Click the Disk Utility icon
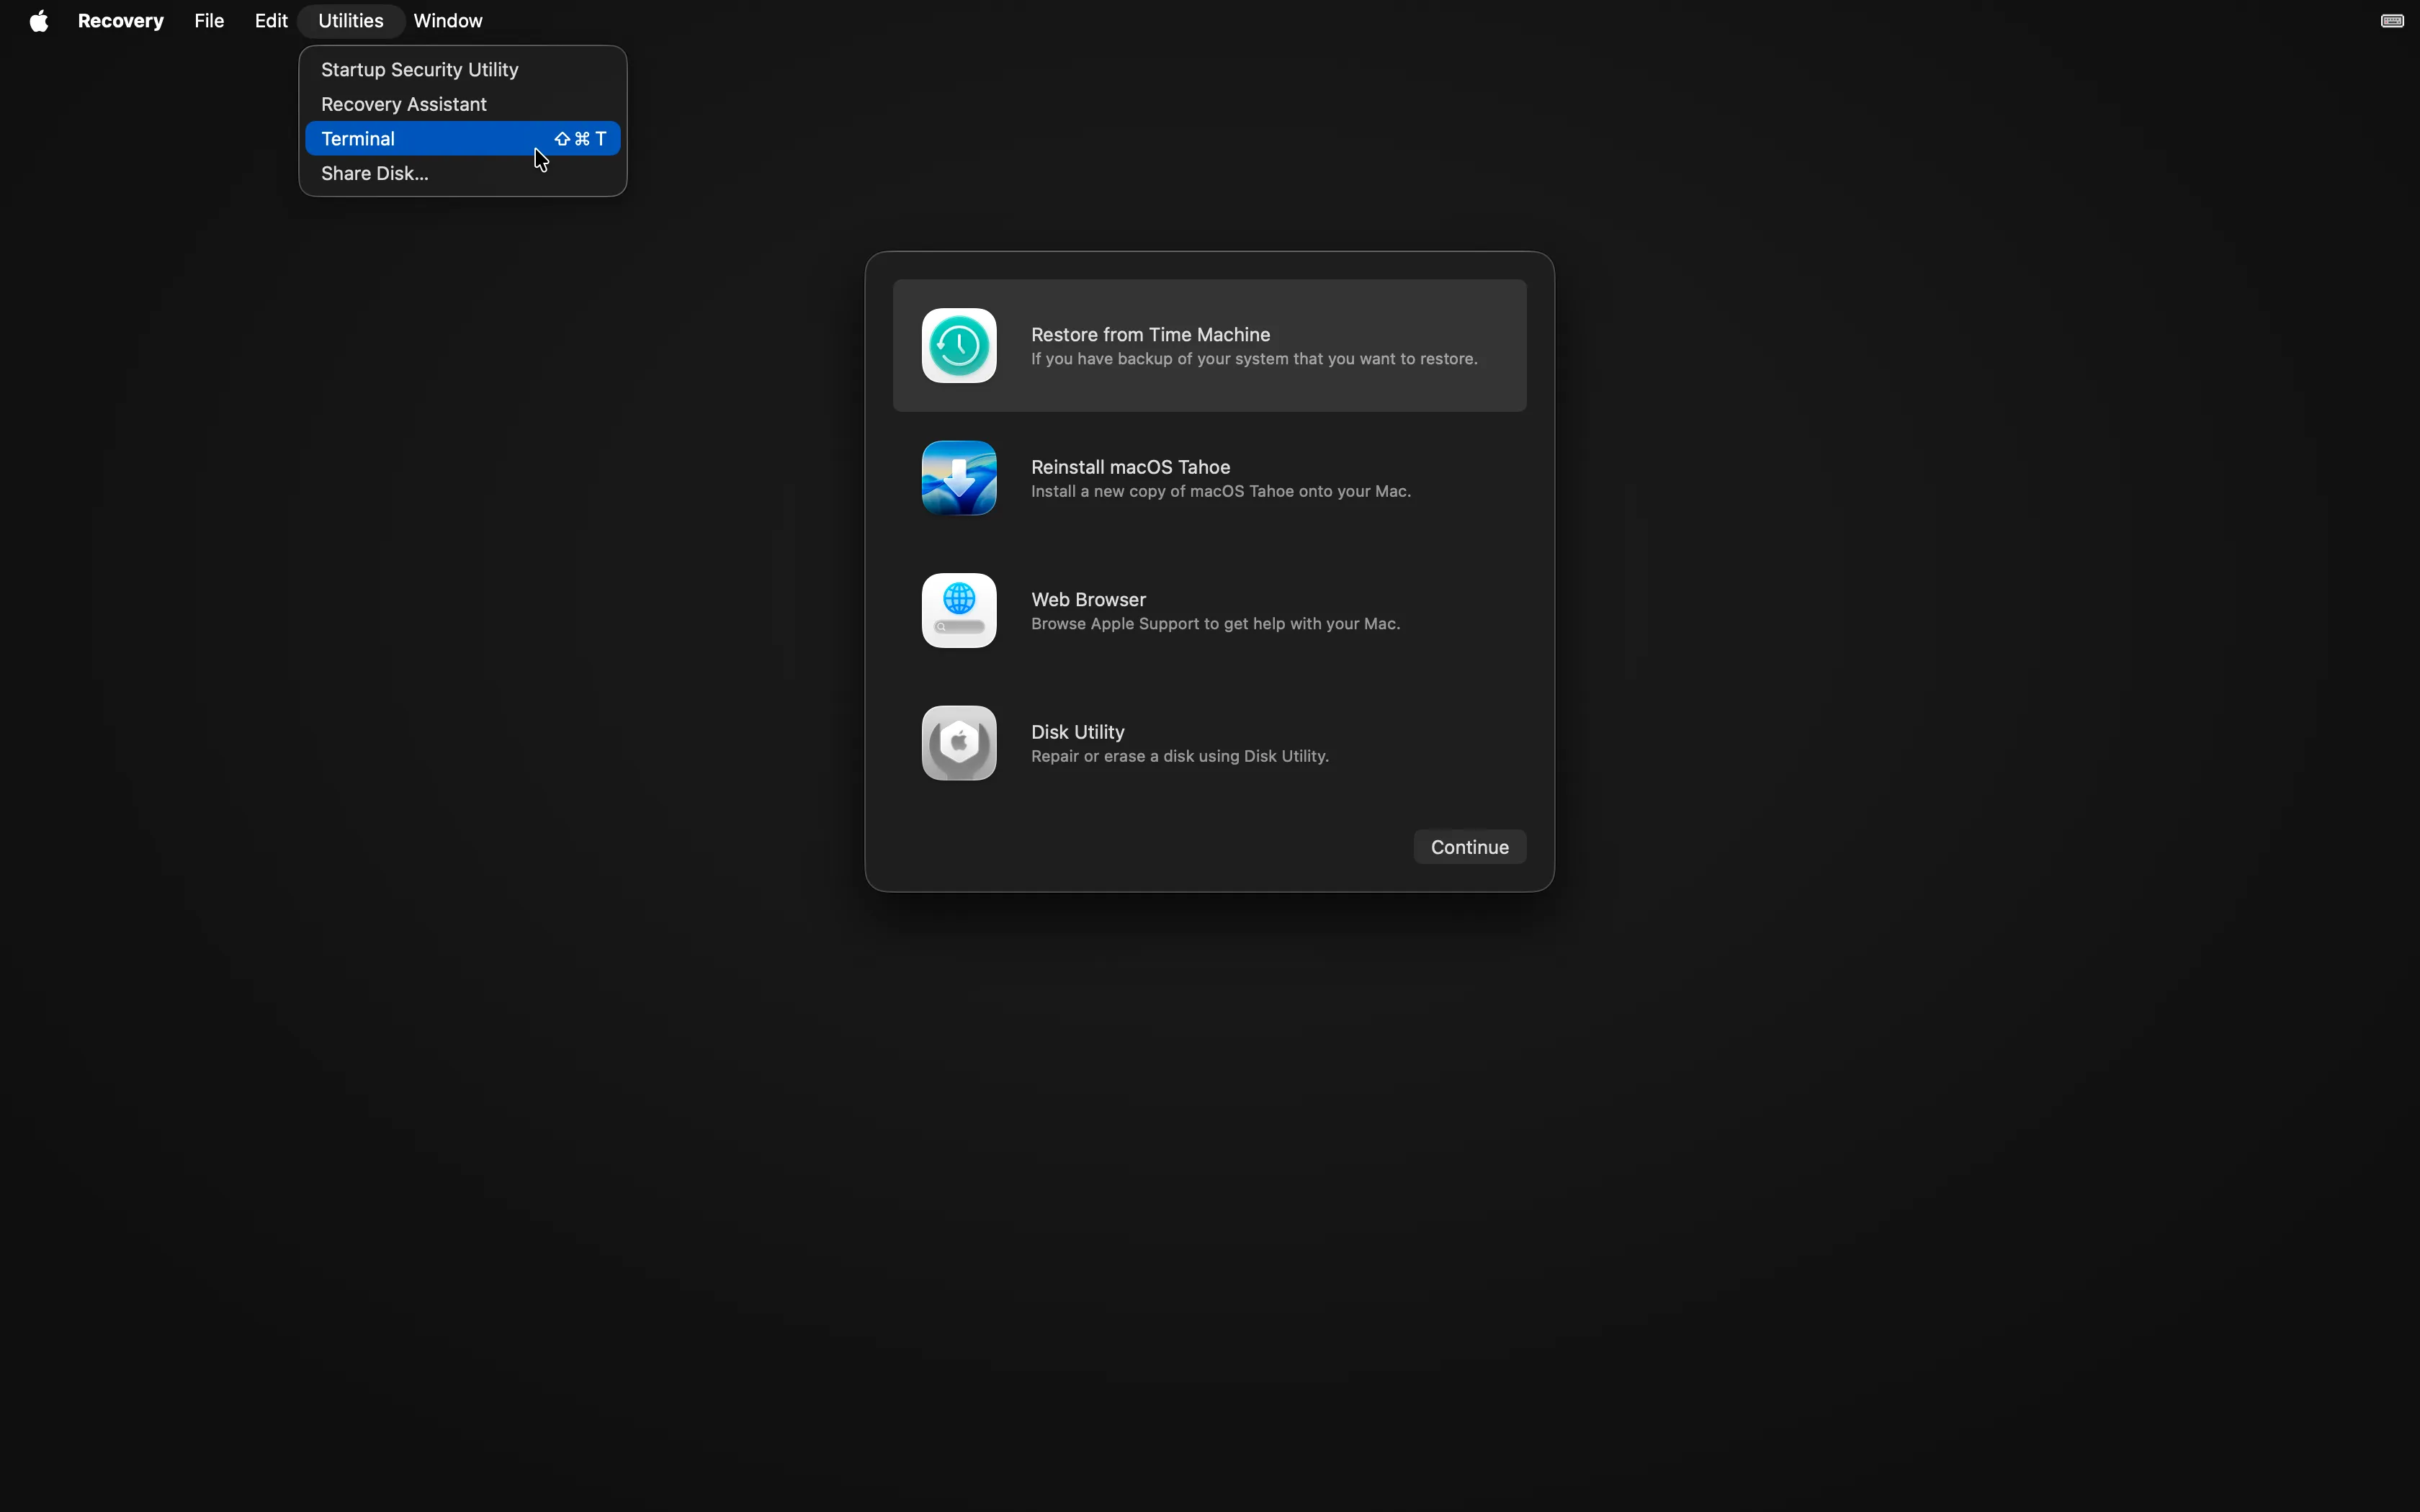Screen dimensions: 2420x1512 [x=959, y=743]
